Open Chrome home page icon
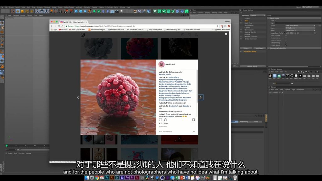322x181 pixels. pos(62,26)
